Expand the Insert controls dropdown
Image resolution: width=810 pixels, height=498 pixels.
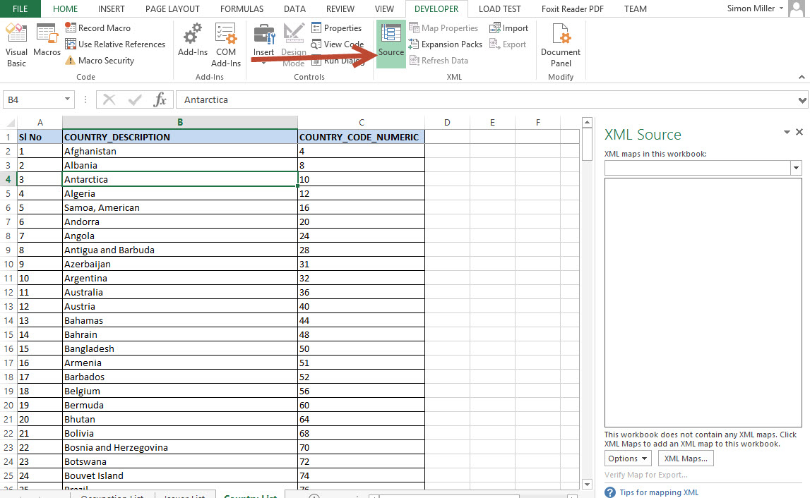pos(263,62)
